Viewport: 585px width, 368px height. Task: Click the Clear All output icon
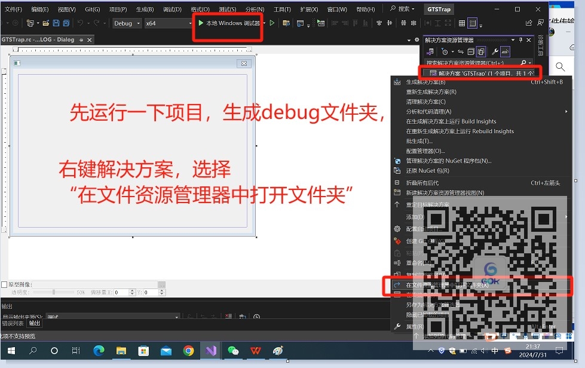pyautogui.click(x=228, y=316)
